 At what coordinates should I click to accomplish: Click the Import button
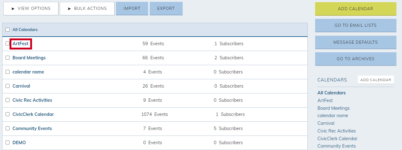tap(132, 9)
